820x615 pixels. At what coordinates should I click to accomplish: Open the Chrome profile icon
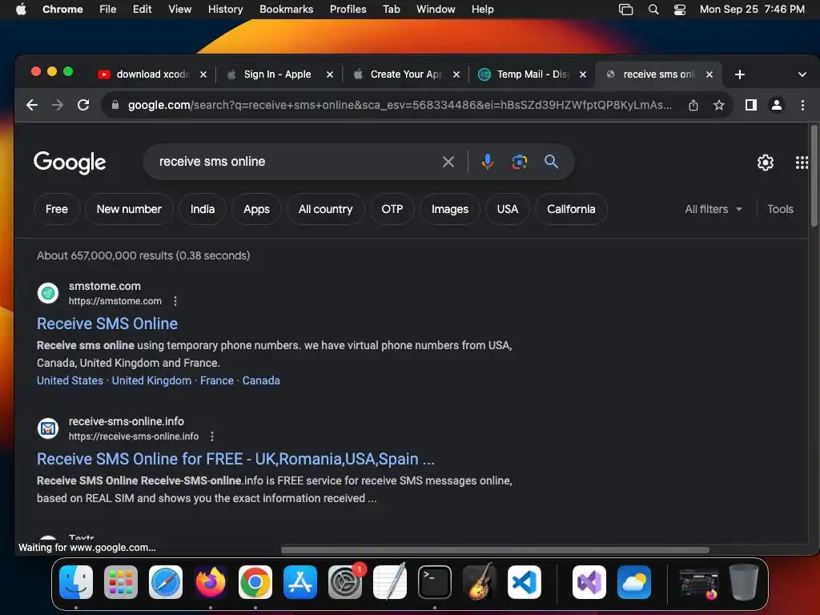coord(777,105)
